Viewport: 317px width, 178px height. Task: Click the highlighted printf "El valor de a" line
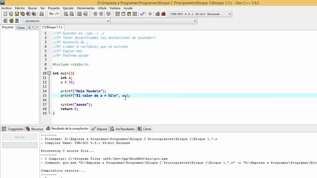click(95, 95)
